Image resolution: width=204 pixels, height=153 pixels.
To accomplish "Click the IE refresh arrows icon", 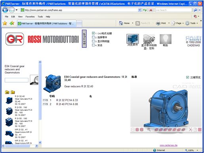I will coord(145,10).
